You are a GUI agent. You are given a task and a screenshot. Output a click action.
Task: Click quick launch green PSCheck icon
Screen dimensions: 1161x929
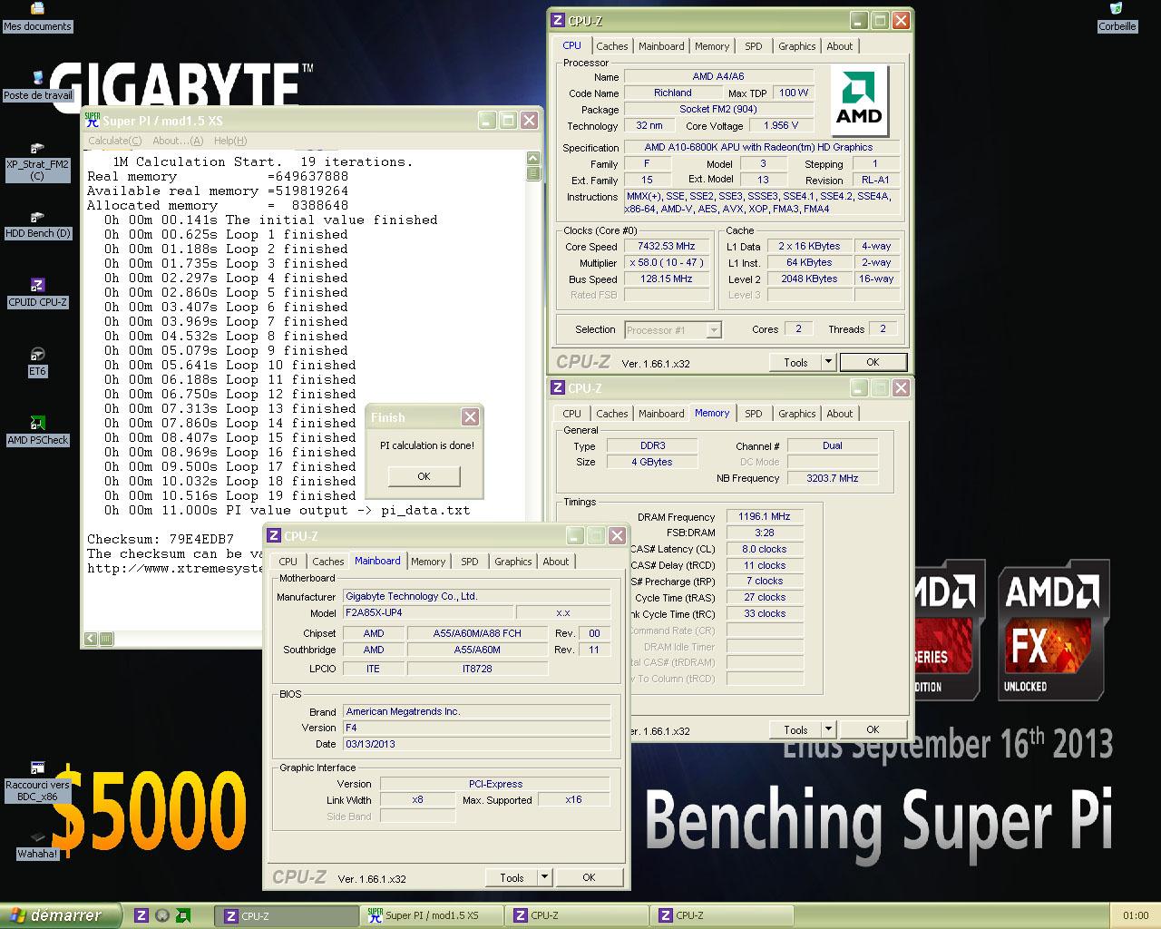pyautogui.click(x=183, y=915)
